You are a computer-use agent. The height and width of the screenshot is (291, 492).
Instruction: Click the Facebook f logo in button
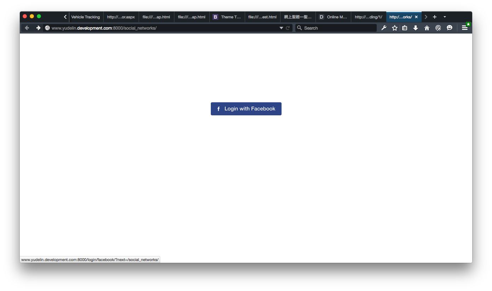click(x=219, y=109)
